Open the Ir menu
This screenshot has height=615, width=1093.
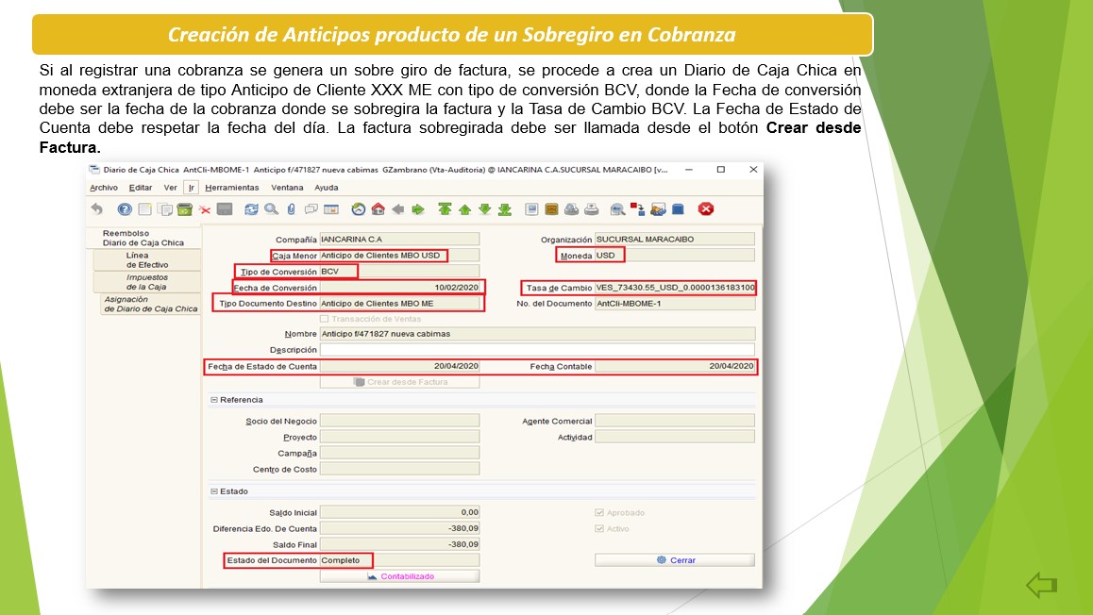click(x=191, y=188)
